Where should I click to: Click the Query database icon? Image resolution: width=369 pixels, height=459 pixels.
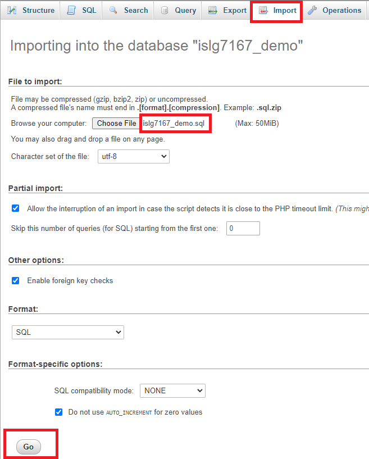pyautogui.click(x=165, y=10)
